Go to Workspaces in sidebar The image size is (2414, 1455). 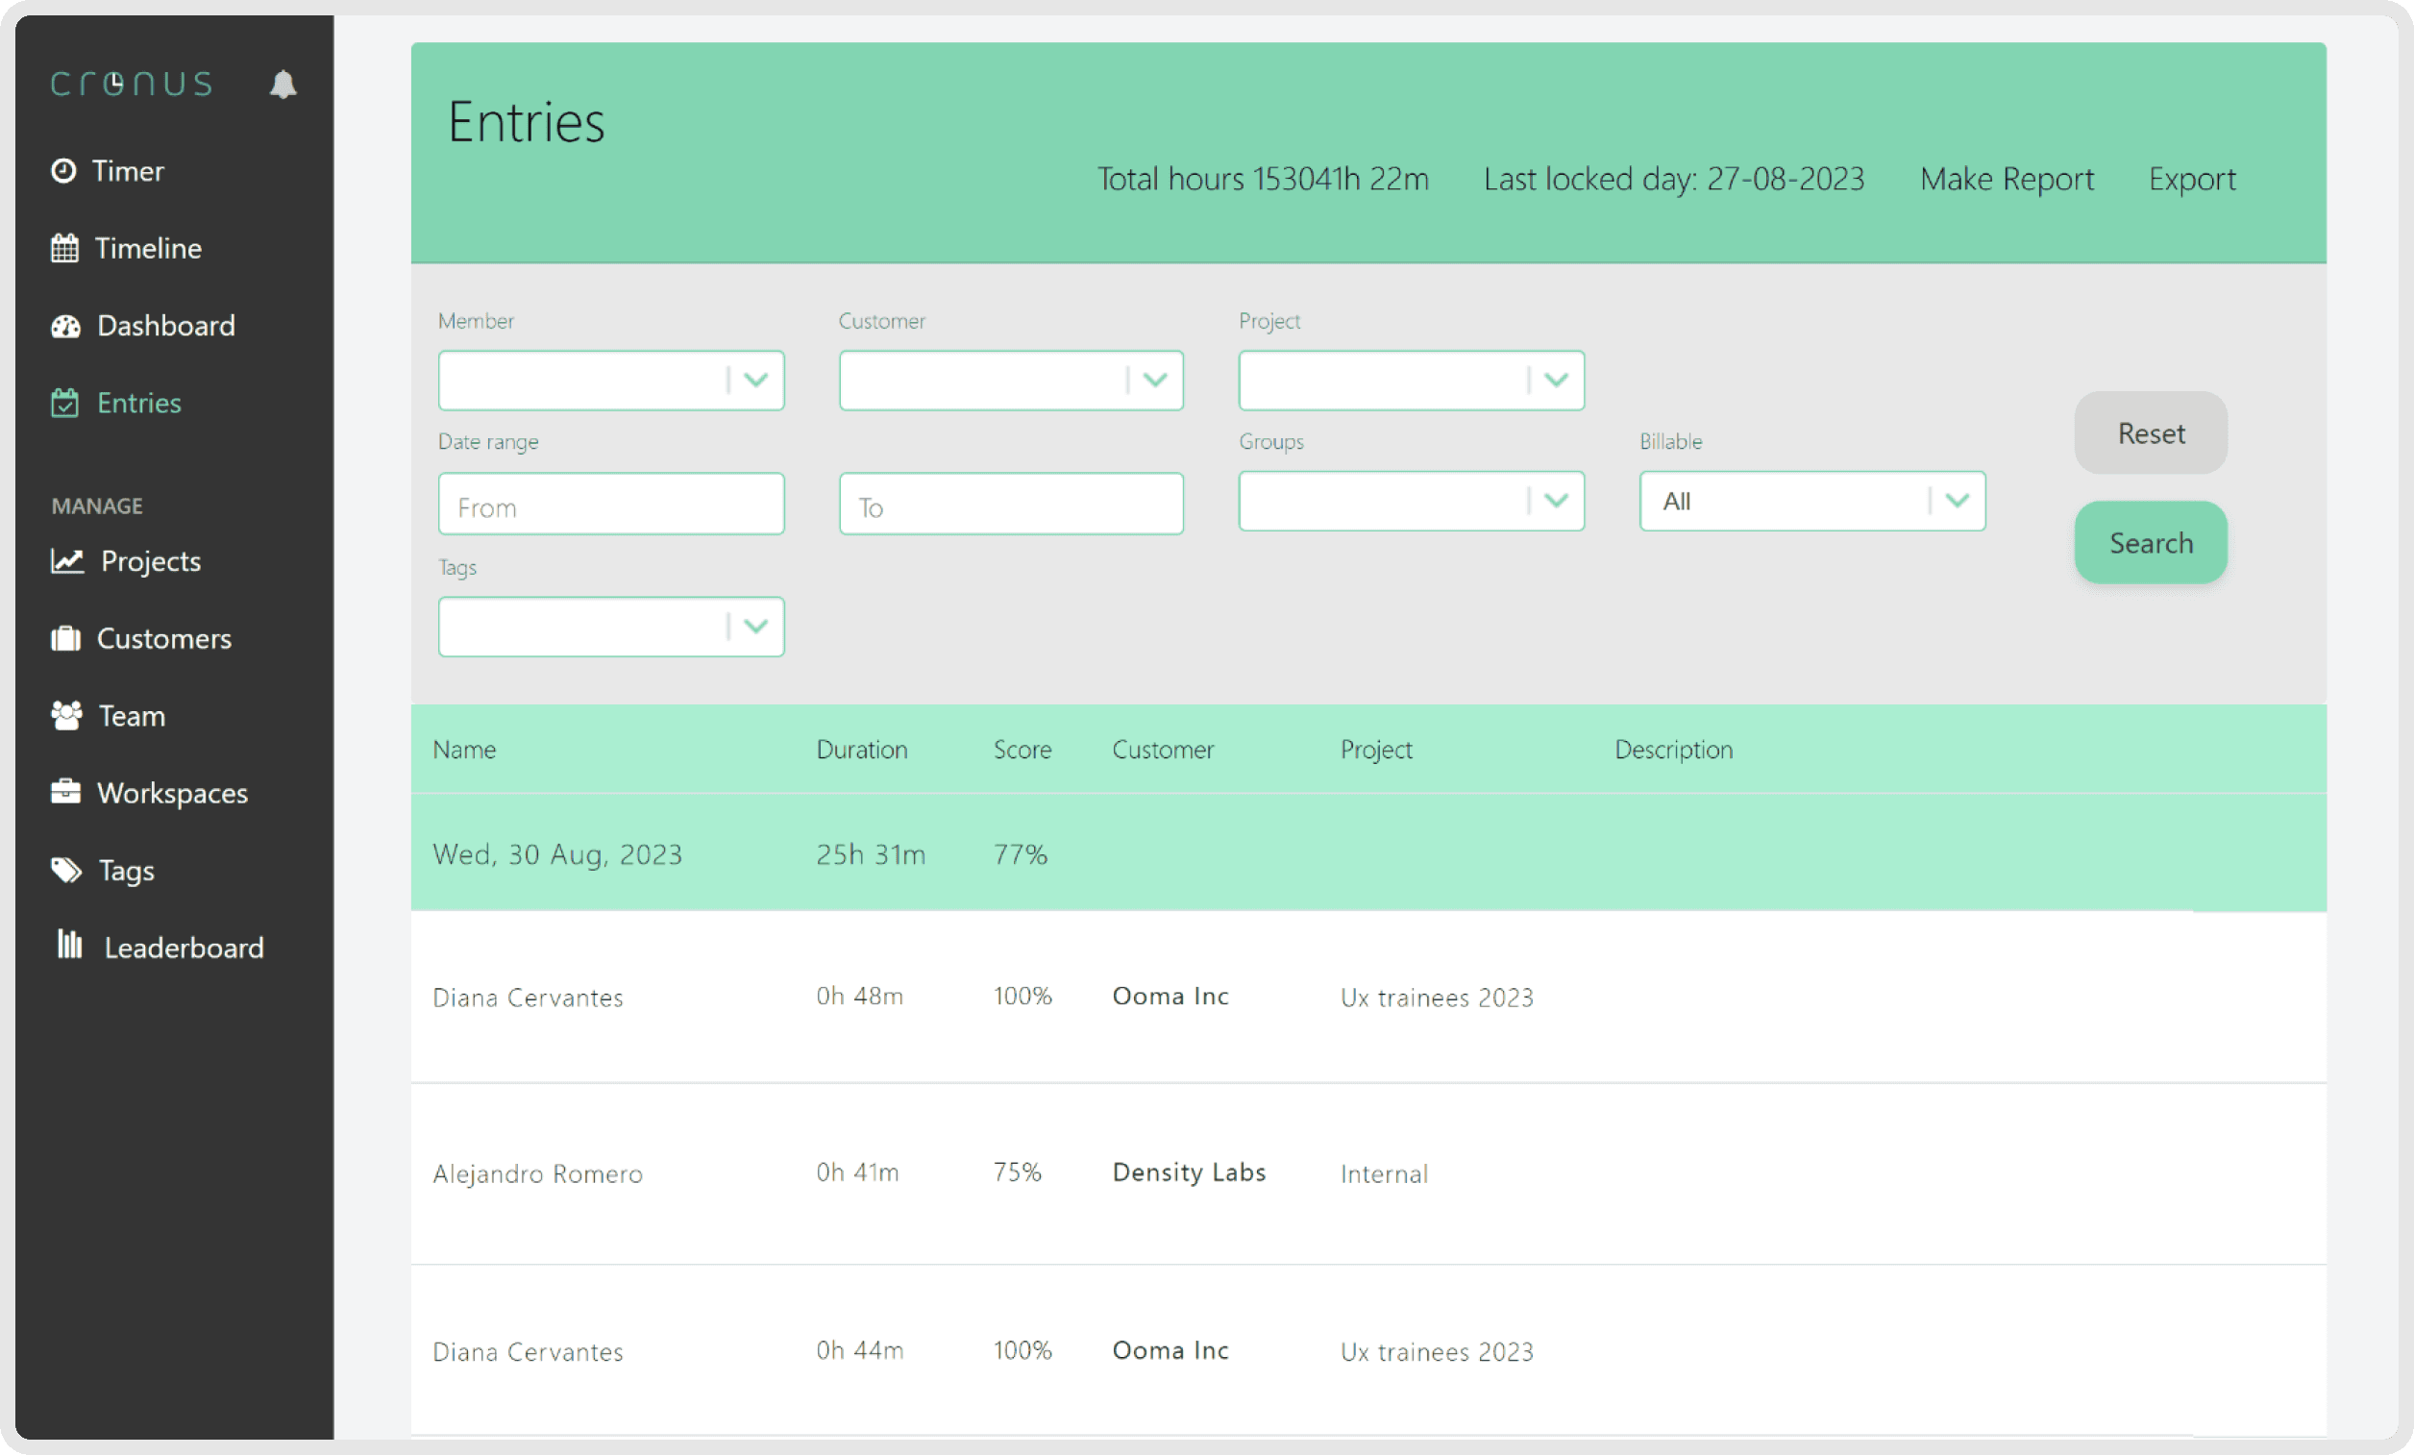coord(171,793)
